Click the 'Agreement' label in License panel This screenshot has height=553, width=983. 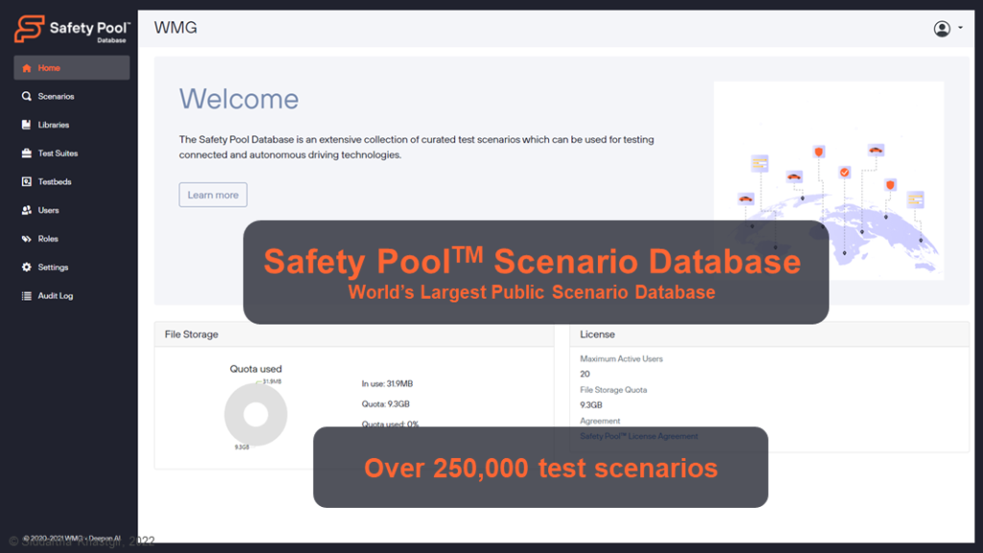tap(600, 421)
